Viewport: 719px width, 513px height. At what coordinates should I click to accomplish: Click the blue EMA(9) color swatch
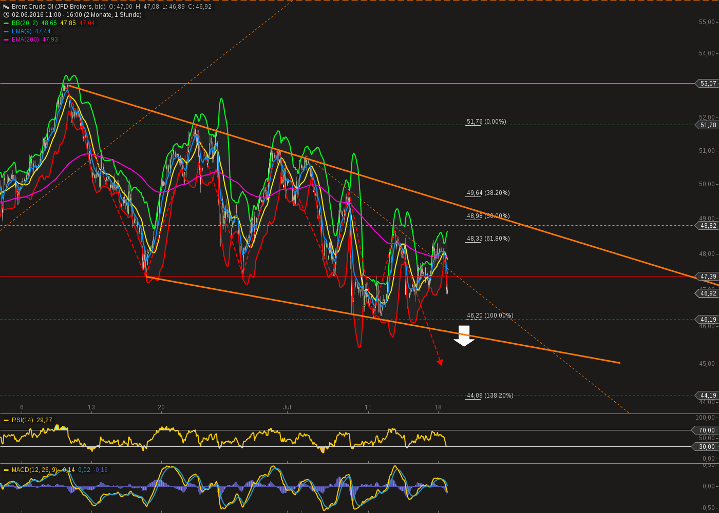coord(6,31)
